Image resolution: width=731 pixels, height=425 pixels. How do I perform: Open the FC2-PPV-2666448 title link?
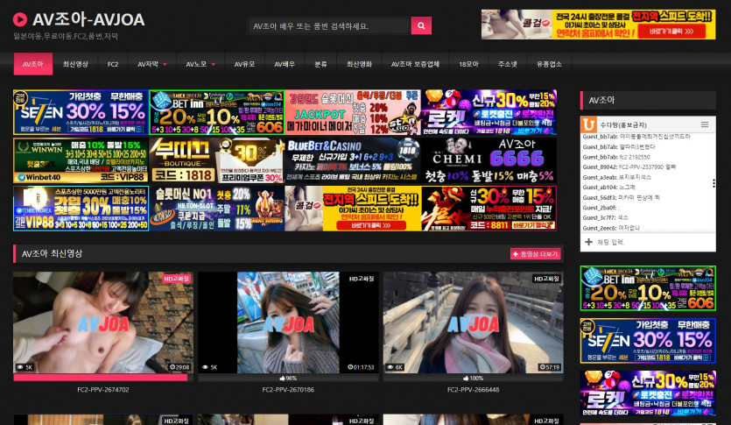click(x=472, y=390)
